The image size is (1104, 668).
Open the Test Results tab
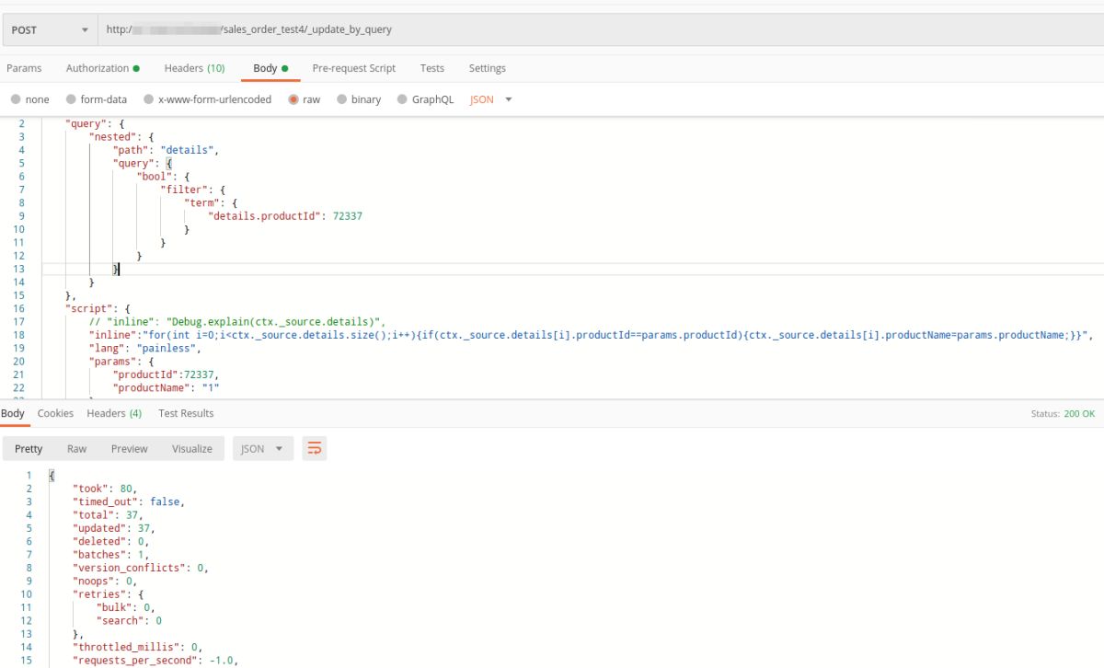pos(186,414)
